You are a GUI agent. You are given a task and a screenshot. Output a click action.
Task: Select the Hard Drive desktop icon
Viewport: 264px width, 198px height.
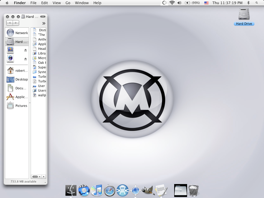244,17
